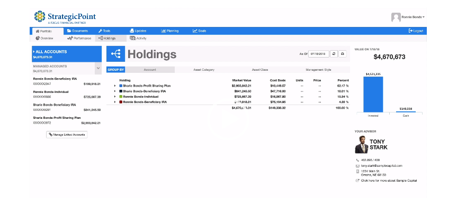466x198 pixels.
Task: Click the Activity icon in subtabs
Action: (x=132, y=38)
